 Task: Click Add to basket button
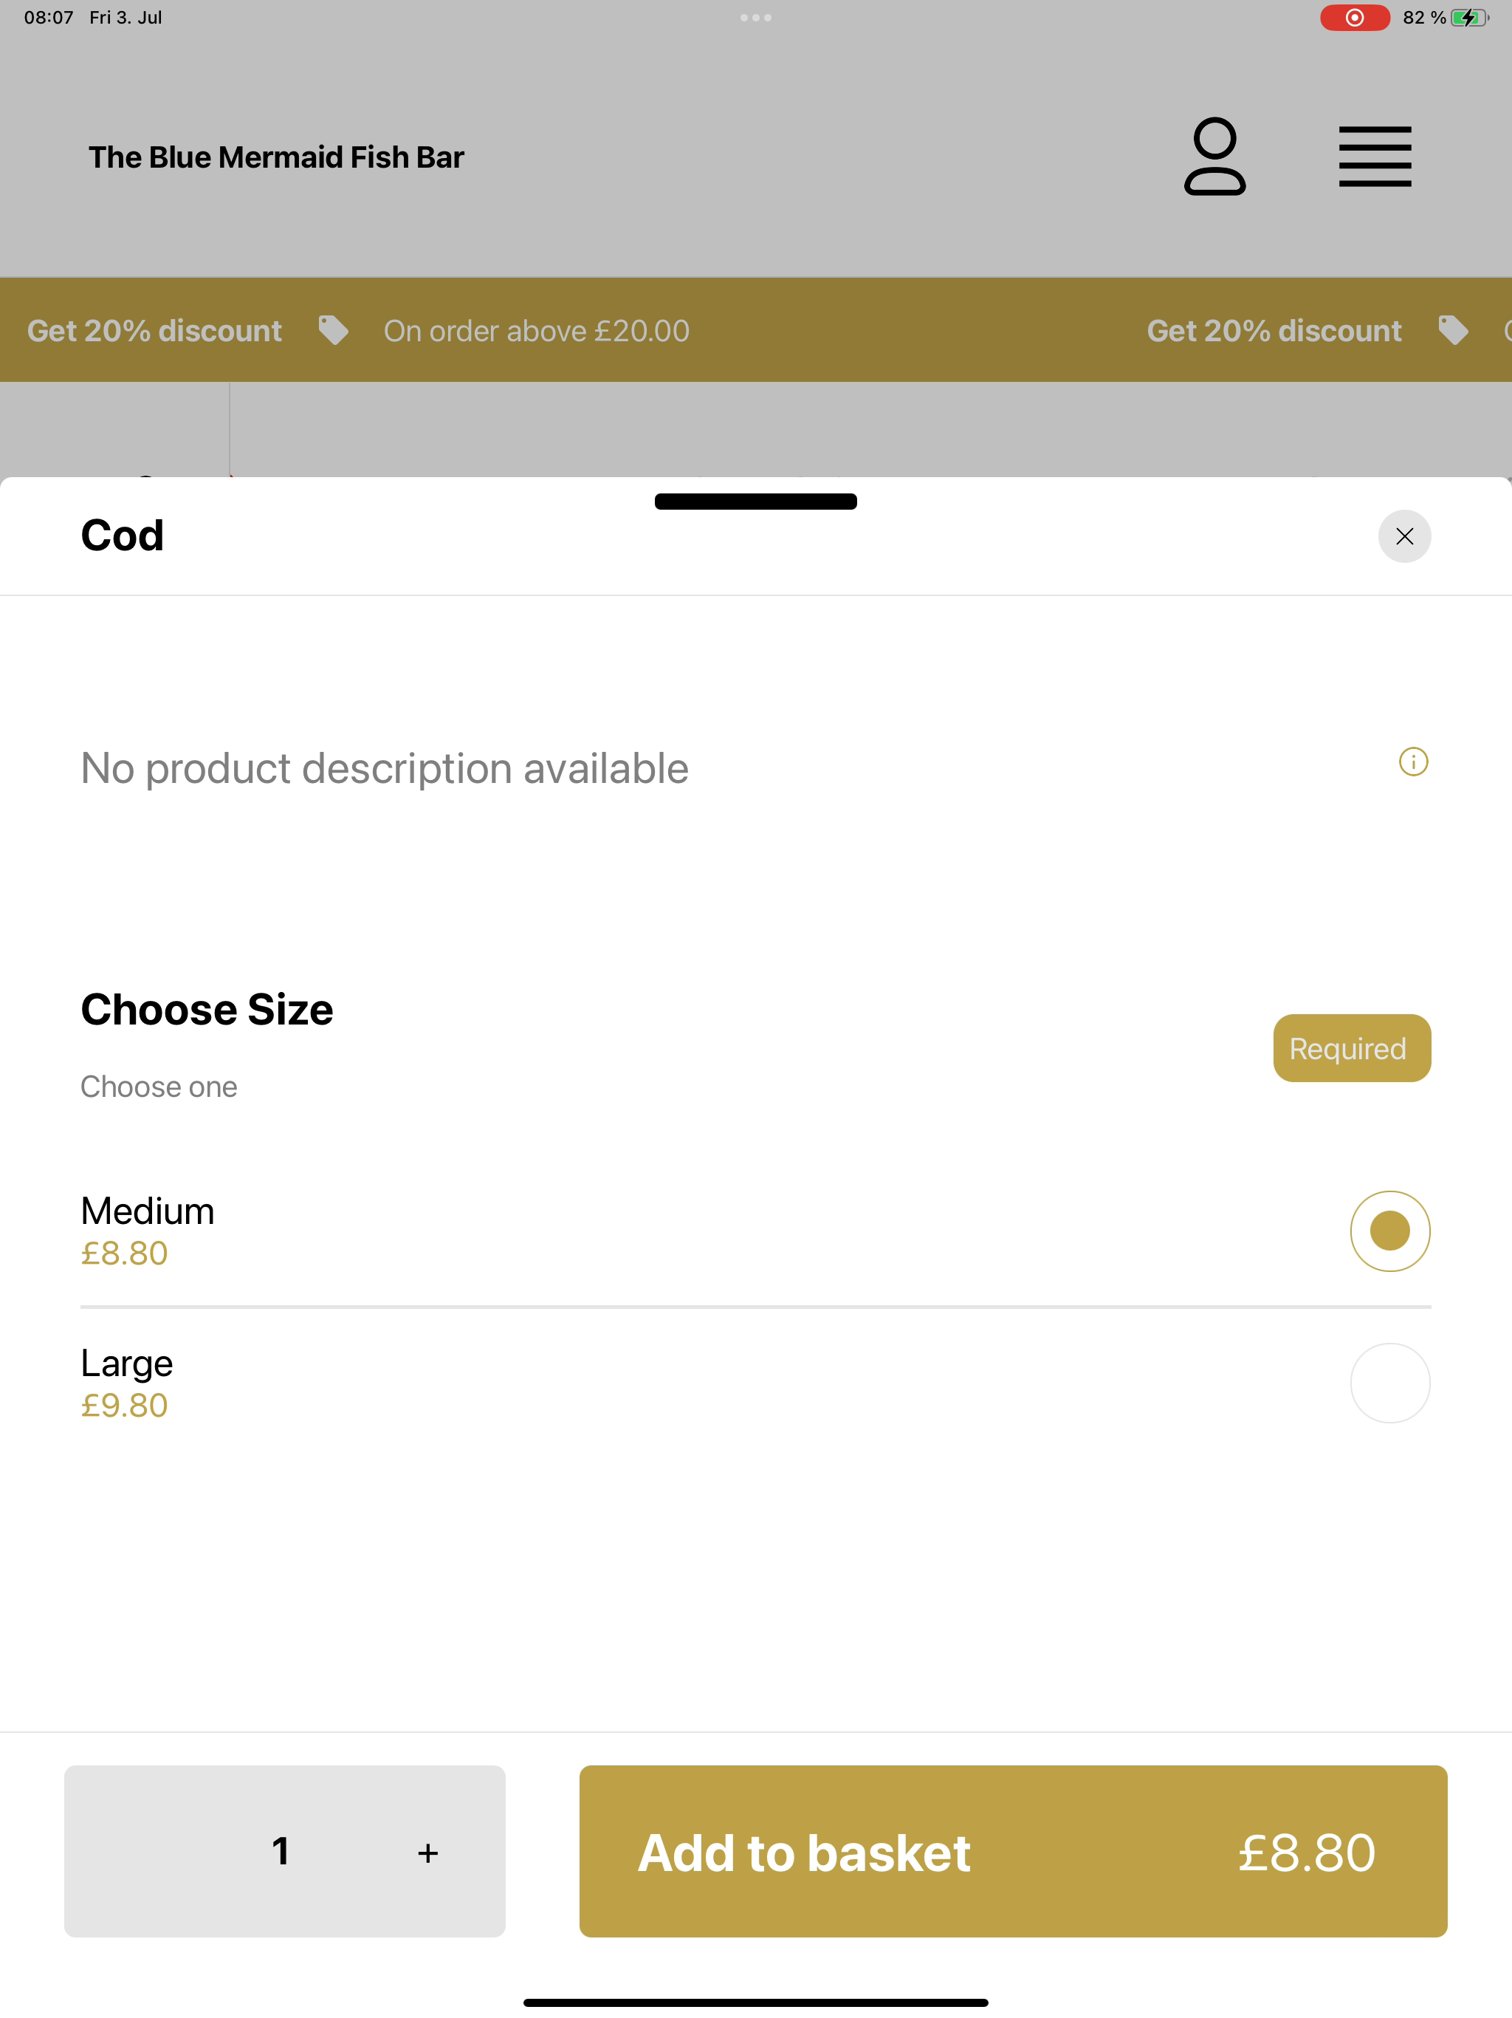pos(1013,1851)
